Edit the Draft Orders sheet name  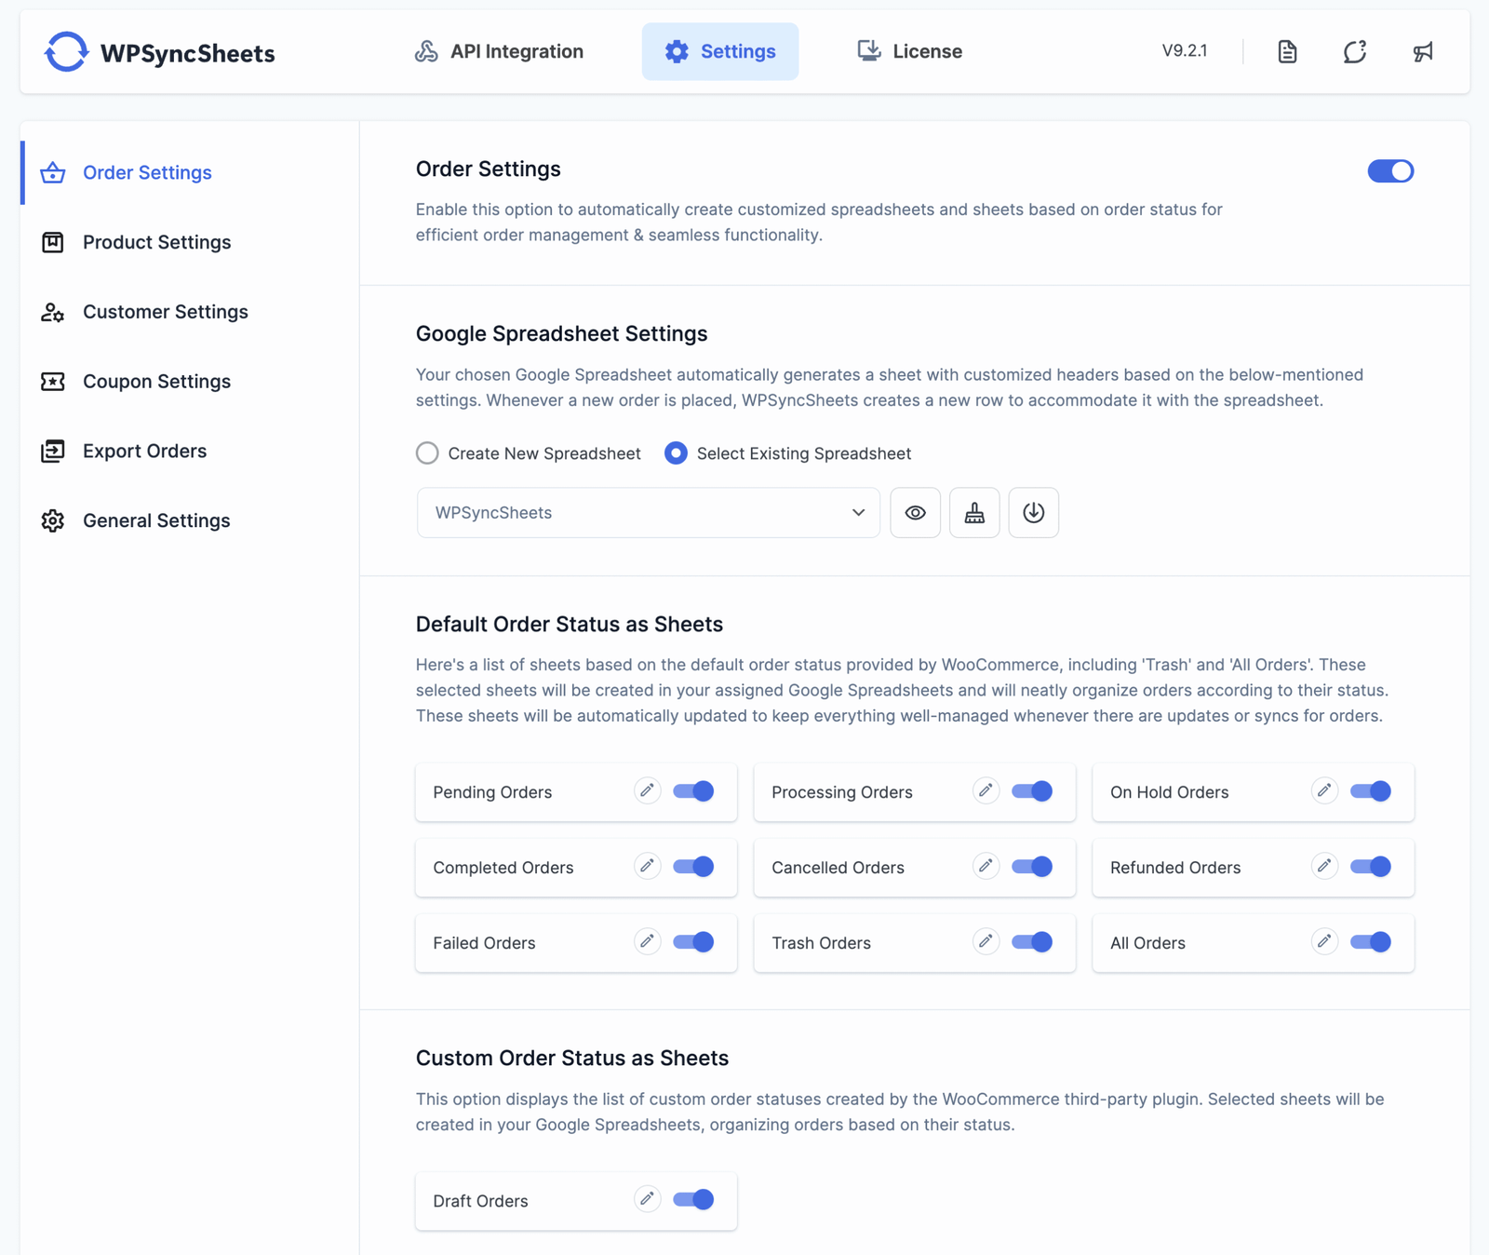tap(648, 1199)
